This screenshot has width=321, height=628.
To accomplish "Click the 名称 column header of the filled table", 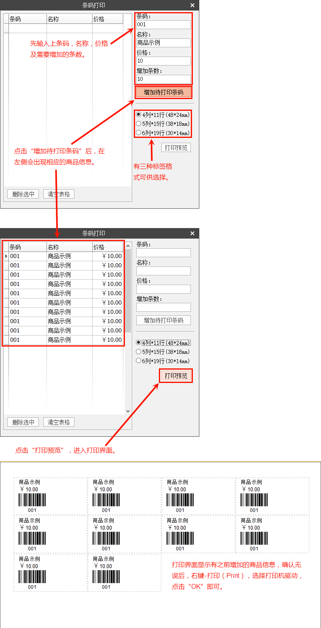I will (69, 247).
